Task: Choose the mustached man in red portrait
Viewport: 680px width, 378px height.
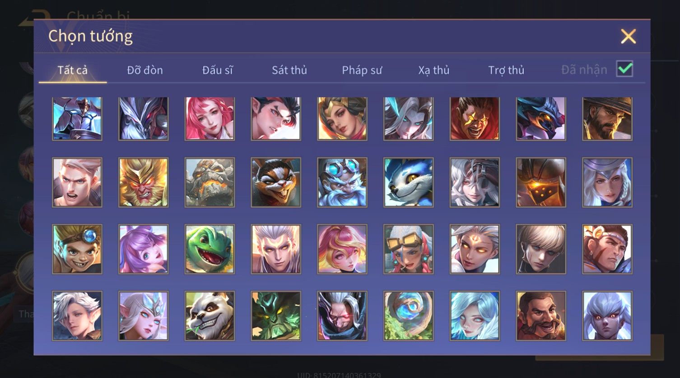Action: point(541,315)
